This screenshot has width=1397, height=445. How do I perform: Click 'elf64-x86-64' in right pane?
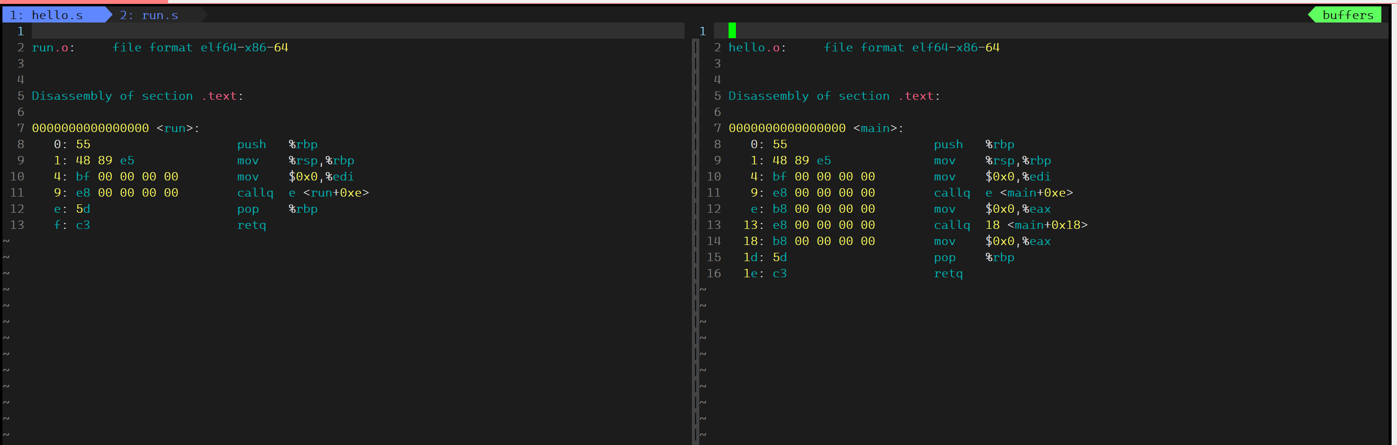956,48
